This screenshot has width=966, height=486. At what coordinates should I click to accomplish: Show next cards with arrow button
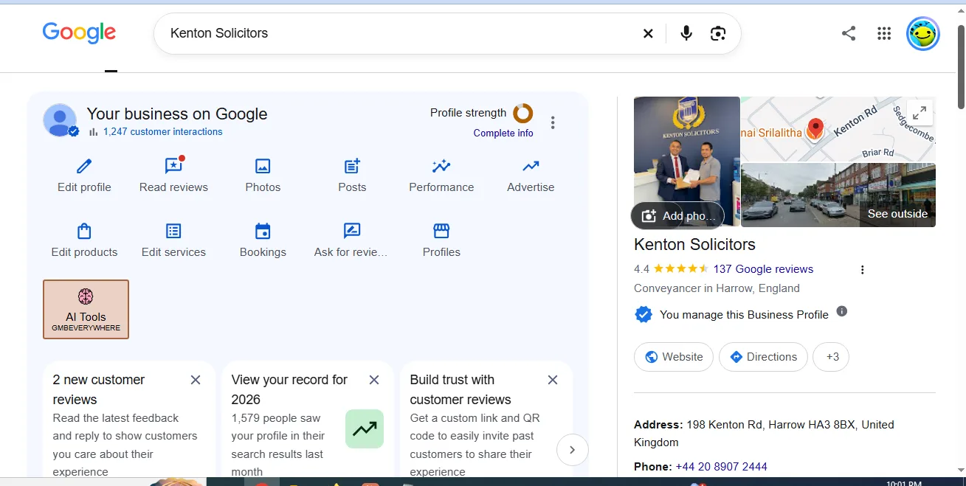(573, 449)
